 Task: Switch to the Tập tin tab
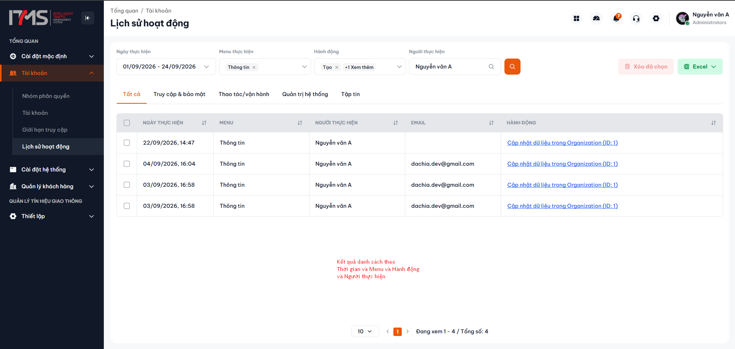350,94
